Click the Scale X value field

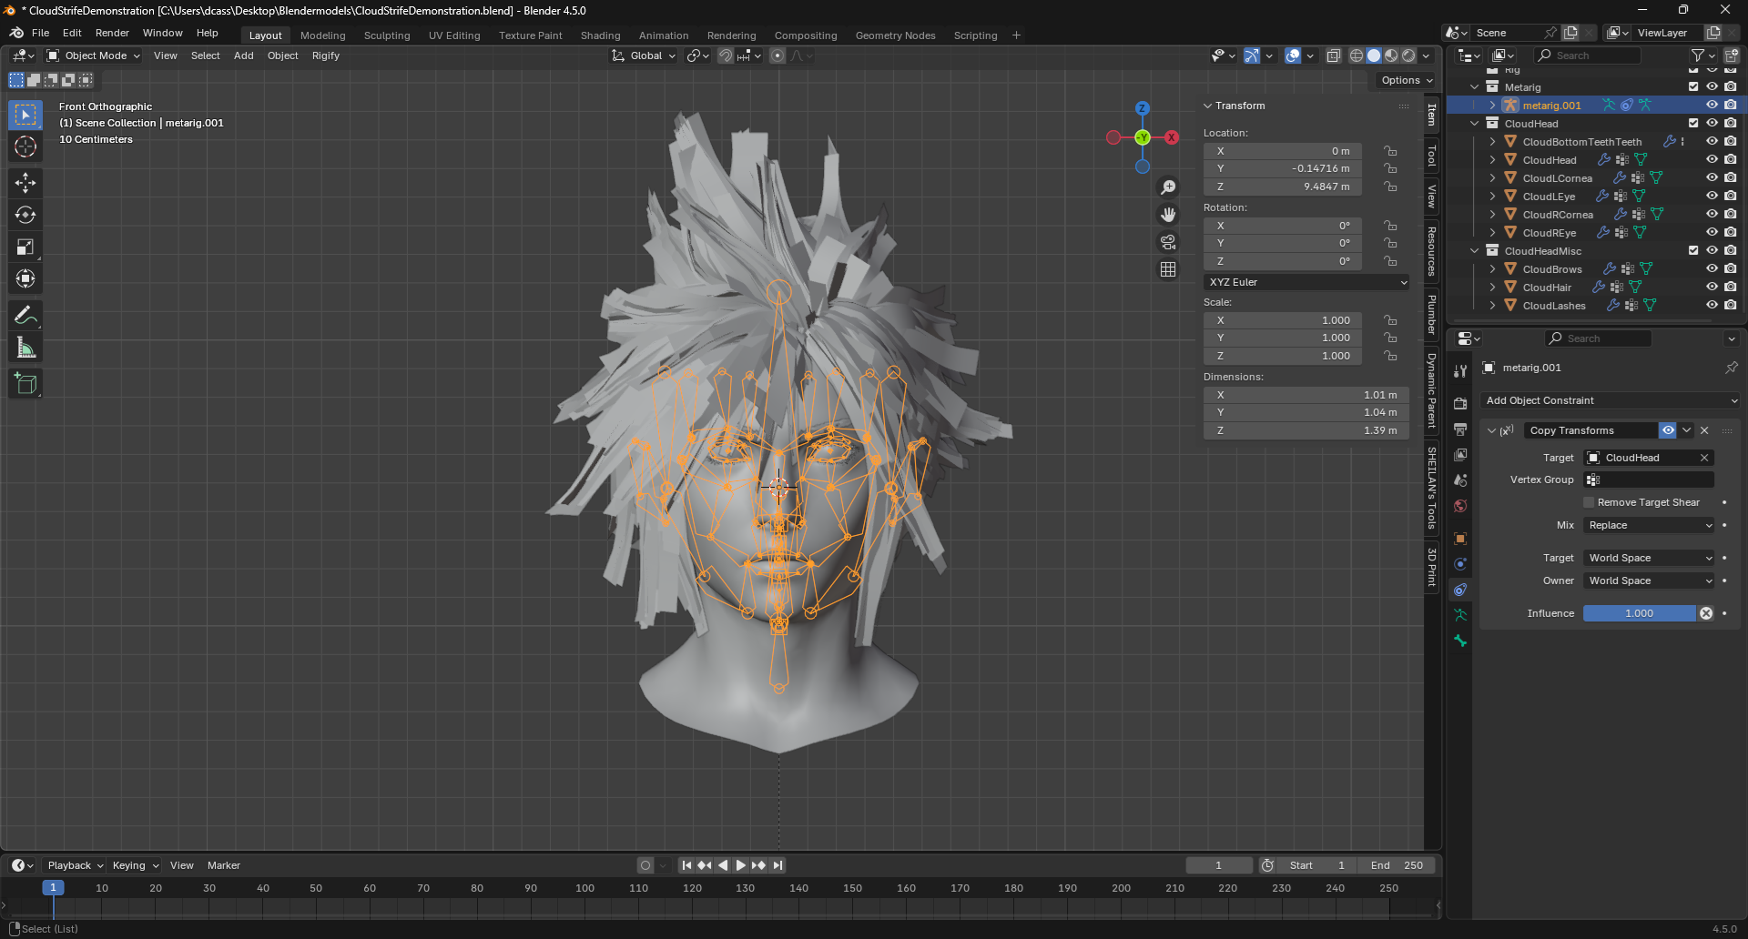point(1283,320)
